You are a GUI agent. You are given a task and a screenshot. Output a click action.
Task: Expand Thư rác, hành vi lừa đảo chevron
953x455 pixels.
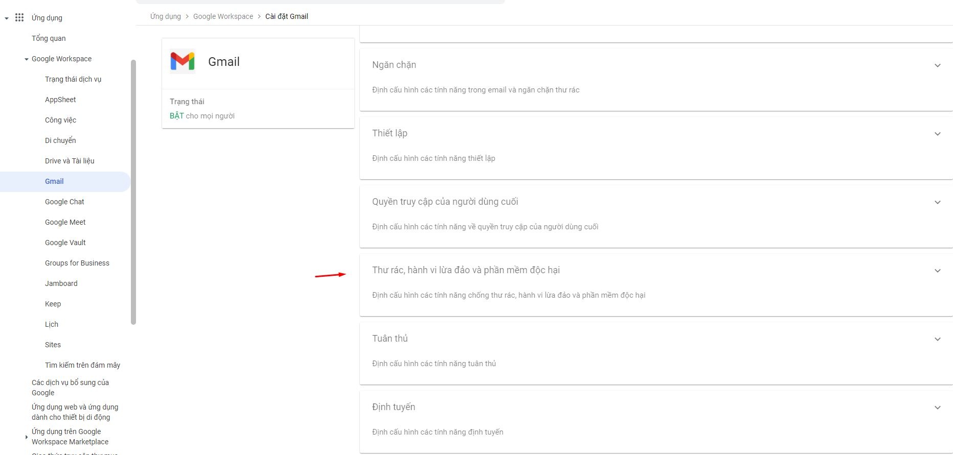[x=938, y=271]
